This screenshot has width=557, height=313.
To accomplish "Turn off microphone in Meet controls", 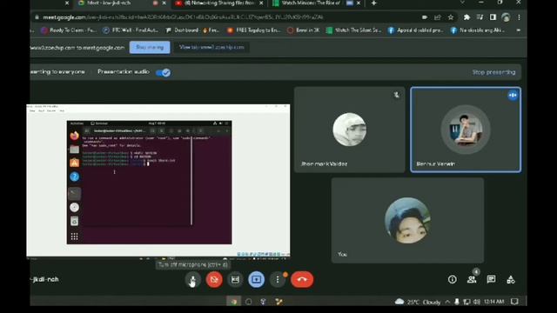I will pyautogui.click(x=192, y=280).
